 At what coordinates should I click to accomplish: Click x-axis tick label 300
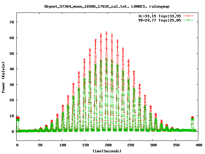point(153,145)
